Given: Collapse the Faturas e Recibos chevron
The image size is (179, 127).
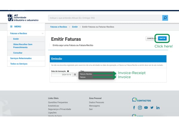Looking at the screenshot, I should [43, 34].
